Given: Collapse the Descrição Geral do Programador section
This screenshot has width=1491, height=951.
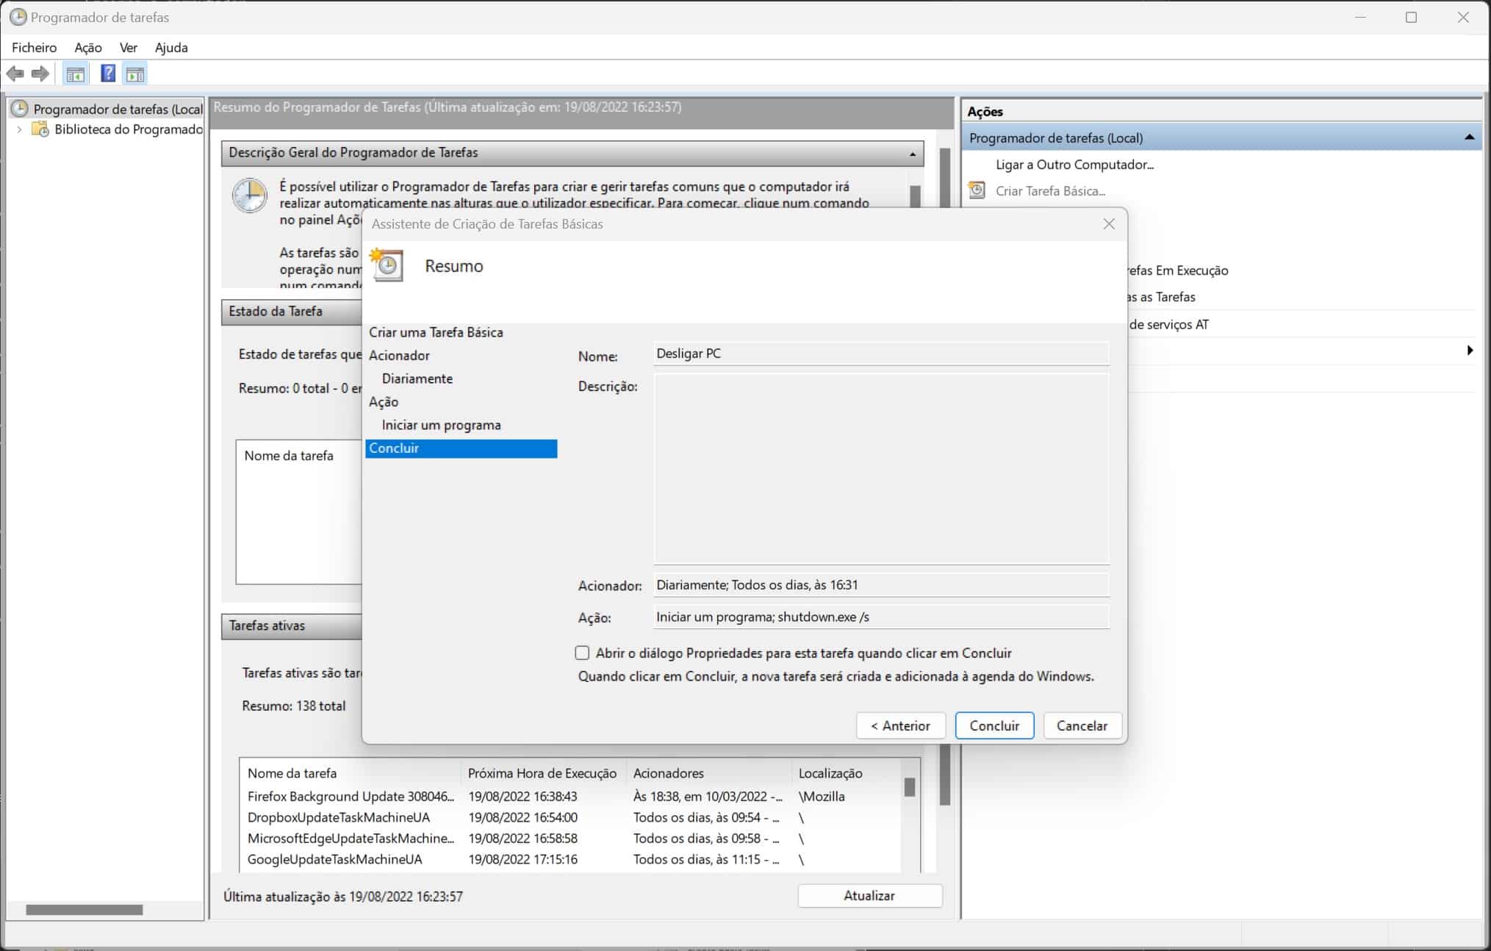Looking at the screenshot, I should pos(912,154).
